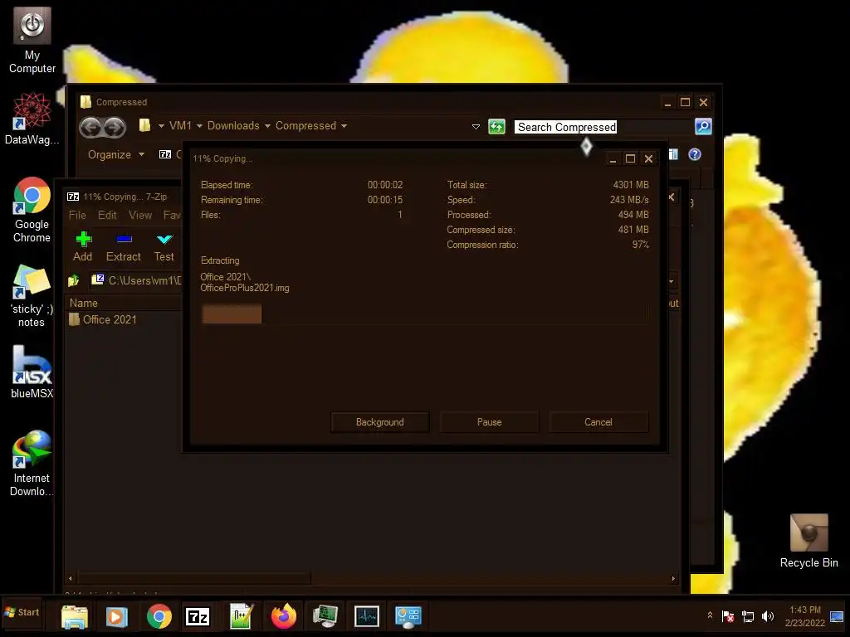
Task: Click the network tray icon
Action: tap(748, 616)
